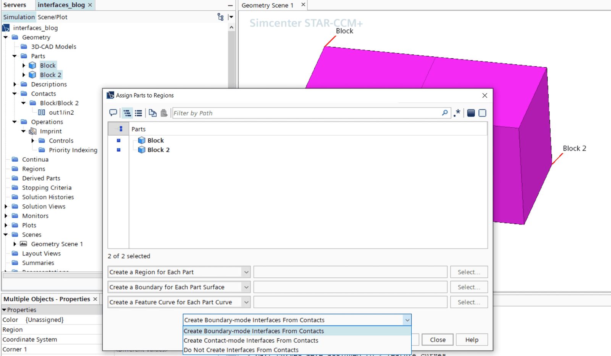Collapse the Scenes node

6,234
